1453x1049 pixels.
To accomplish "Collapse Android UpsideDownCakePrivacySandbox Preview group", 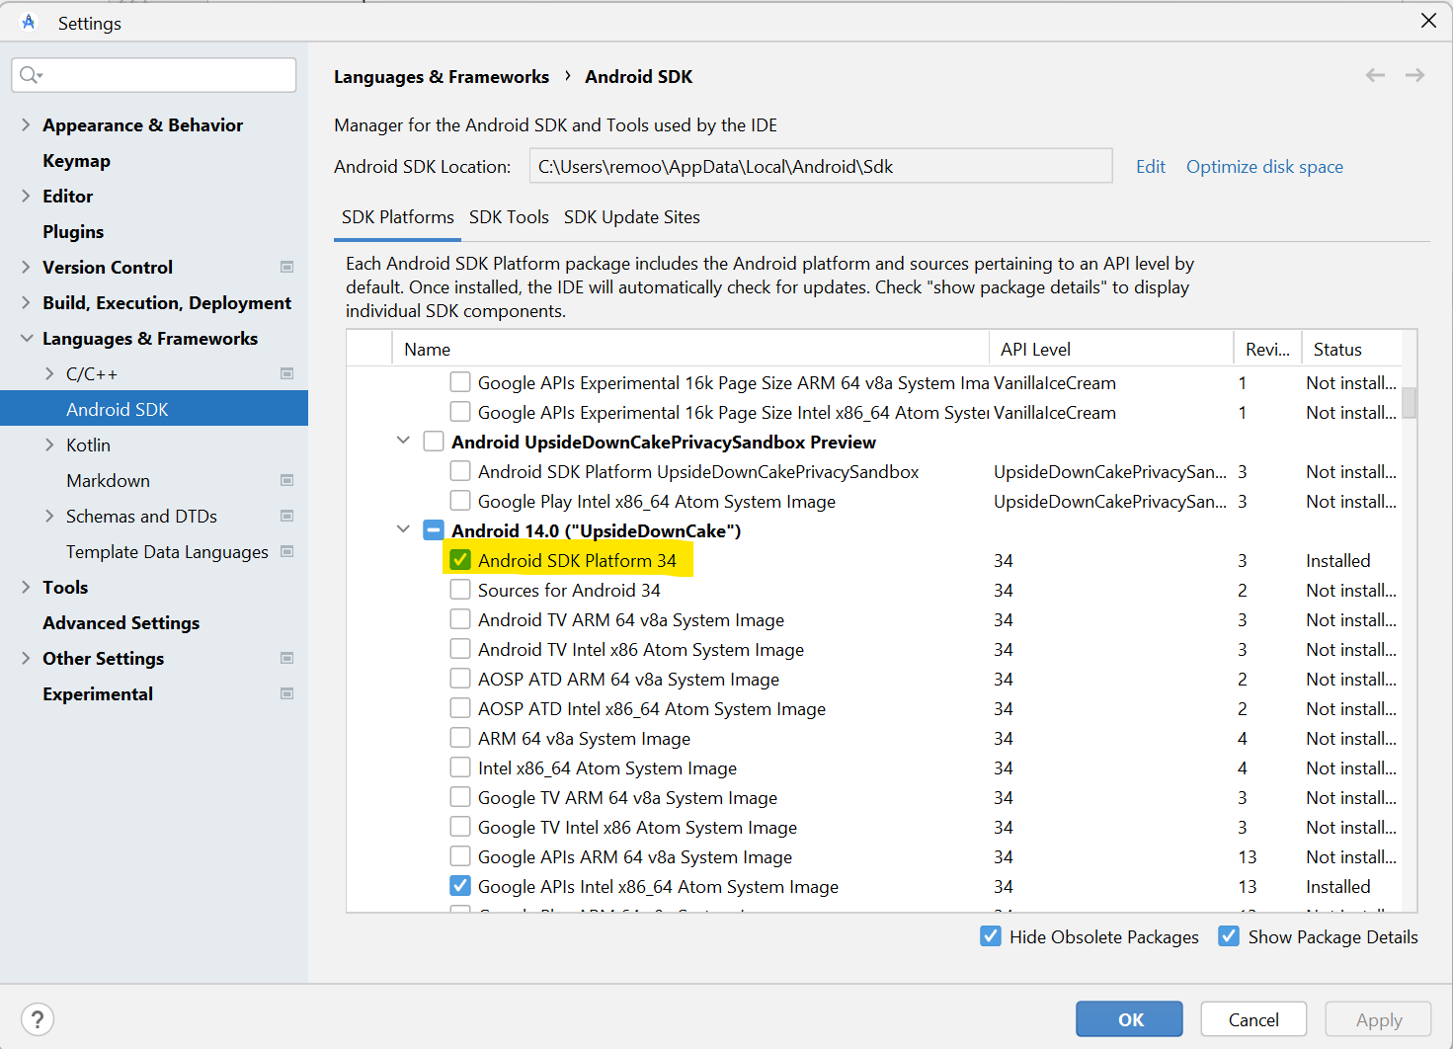I will tap(403, 441).
